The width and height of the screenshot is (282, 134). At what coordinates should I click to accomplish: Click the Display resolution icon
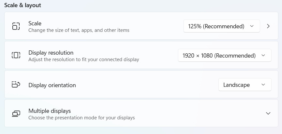point(16,55)
